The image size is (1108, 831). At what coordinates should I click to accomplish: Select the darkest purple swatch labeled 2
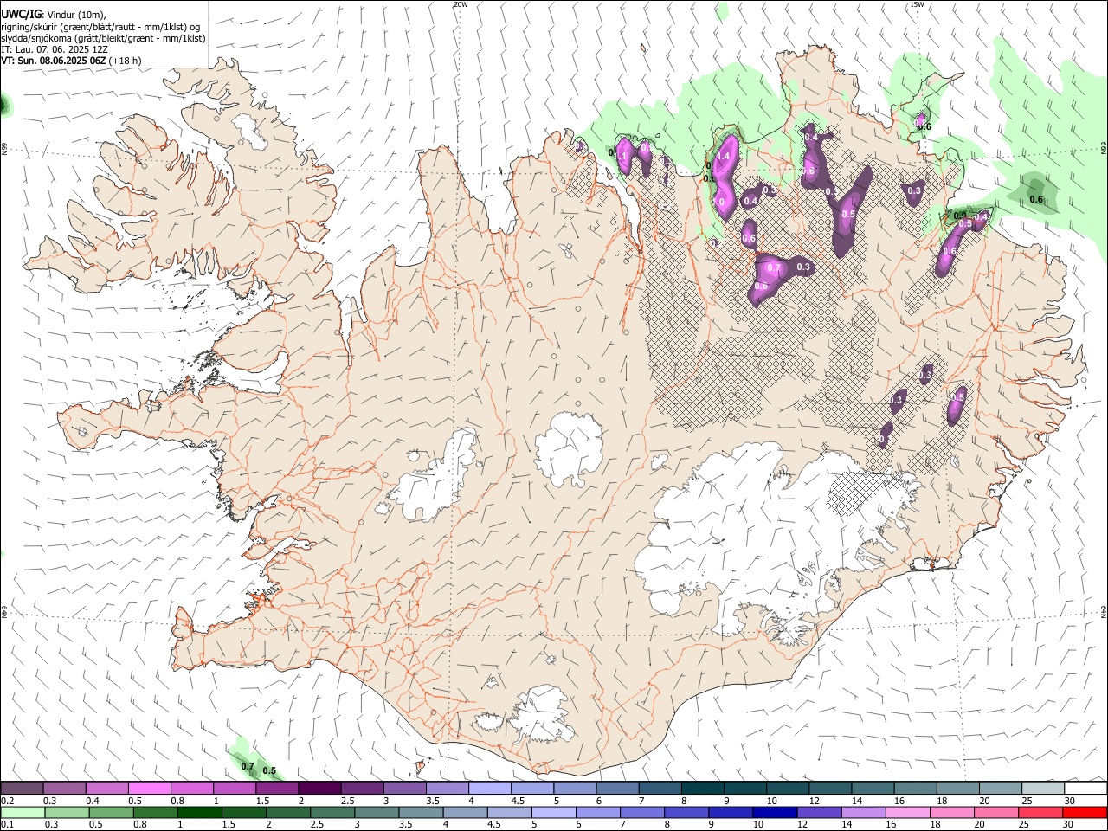coord(319,789)
